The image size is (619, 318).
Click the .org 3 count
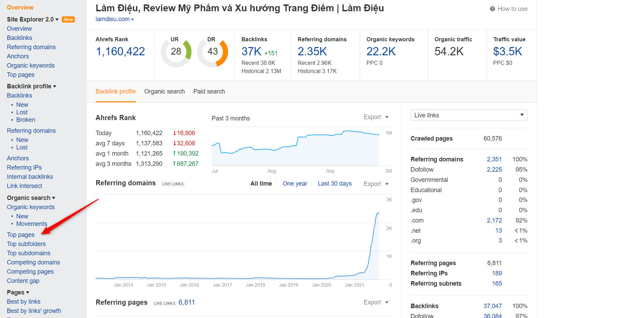click(x=500, y=241)
